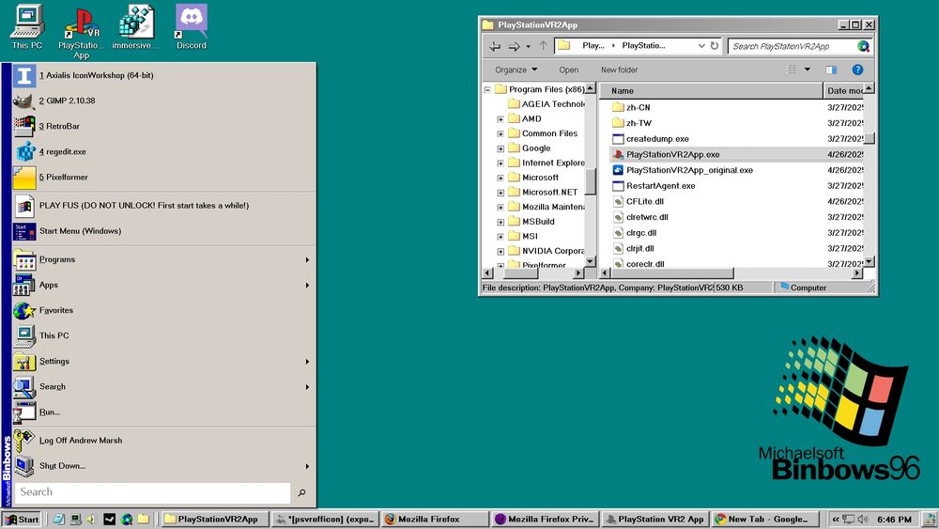Image resolution: width=939 pixels, height=529 pixels.
Task: Expand the AMD folder tree node
Action: (500, 119)
